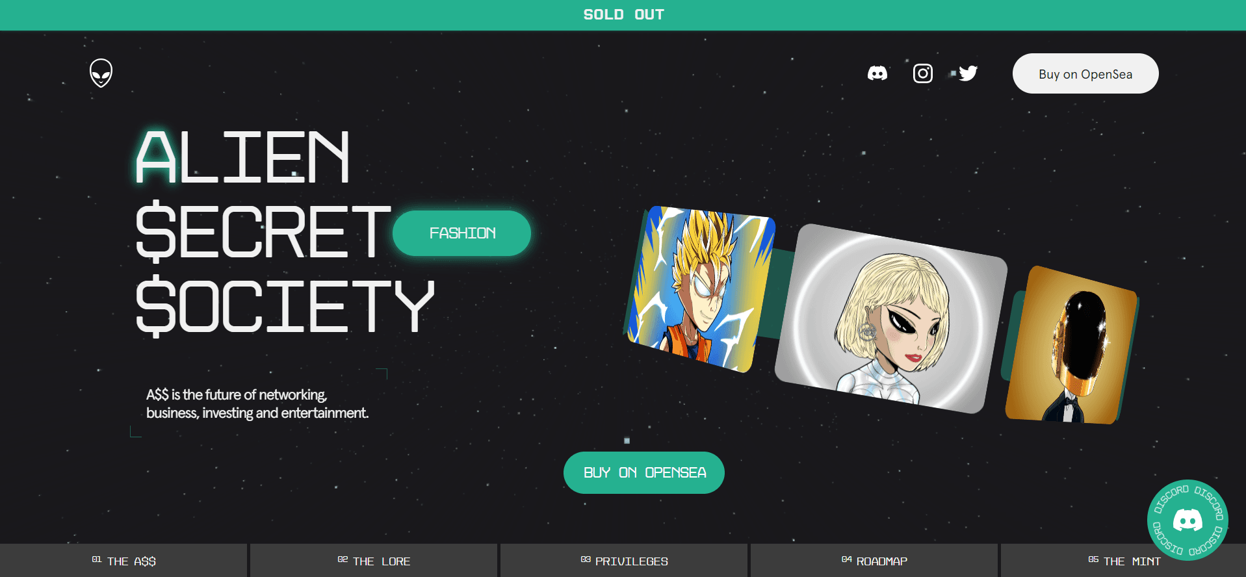Image resolution: width=1246 pixels, height=577 pixels.
Task: Click the $OCIETY heading word
Action: click(x=285, y=305)
